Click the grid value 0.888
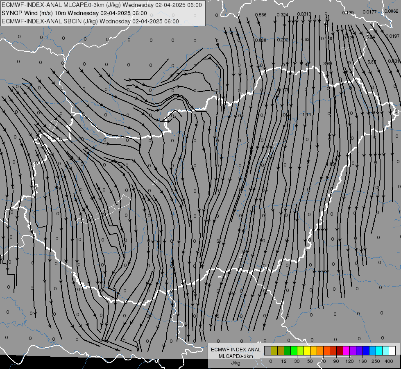This screenshot has height=369, width=401. (261, 40)
